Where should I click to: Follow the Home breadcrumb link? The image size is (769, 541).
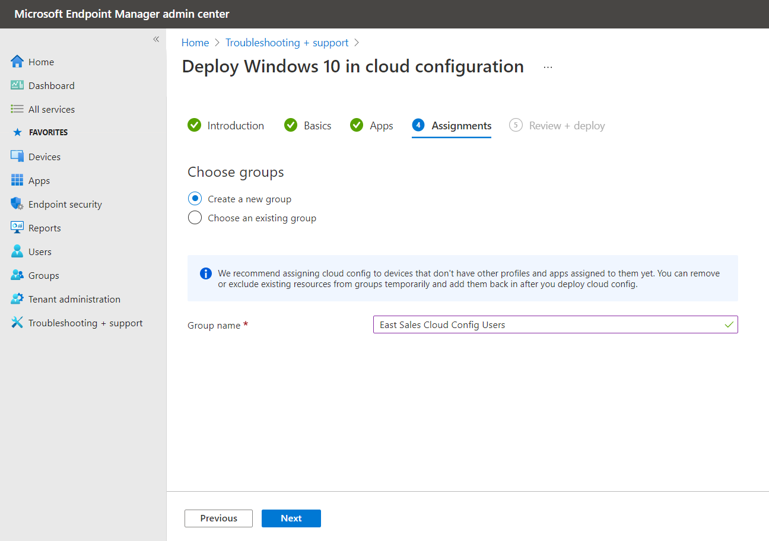tap(195, 43)
